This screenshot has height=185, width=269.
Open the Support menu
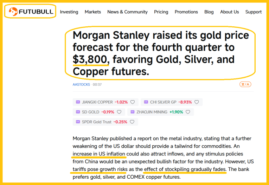pyautogui.click(x=253, y=12)
